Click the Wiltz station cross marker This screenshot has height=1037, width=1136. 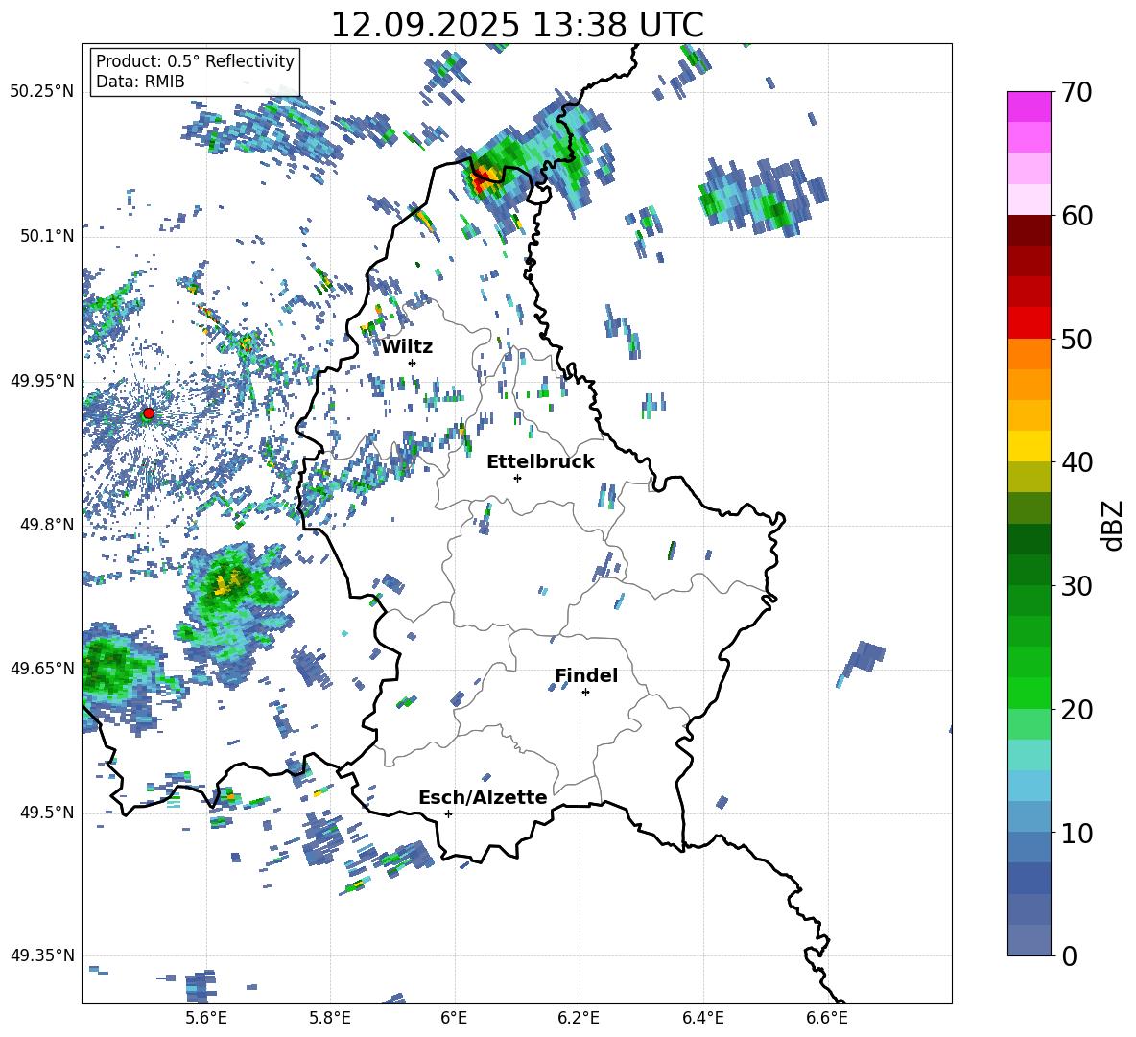pos(413,363)
